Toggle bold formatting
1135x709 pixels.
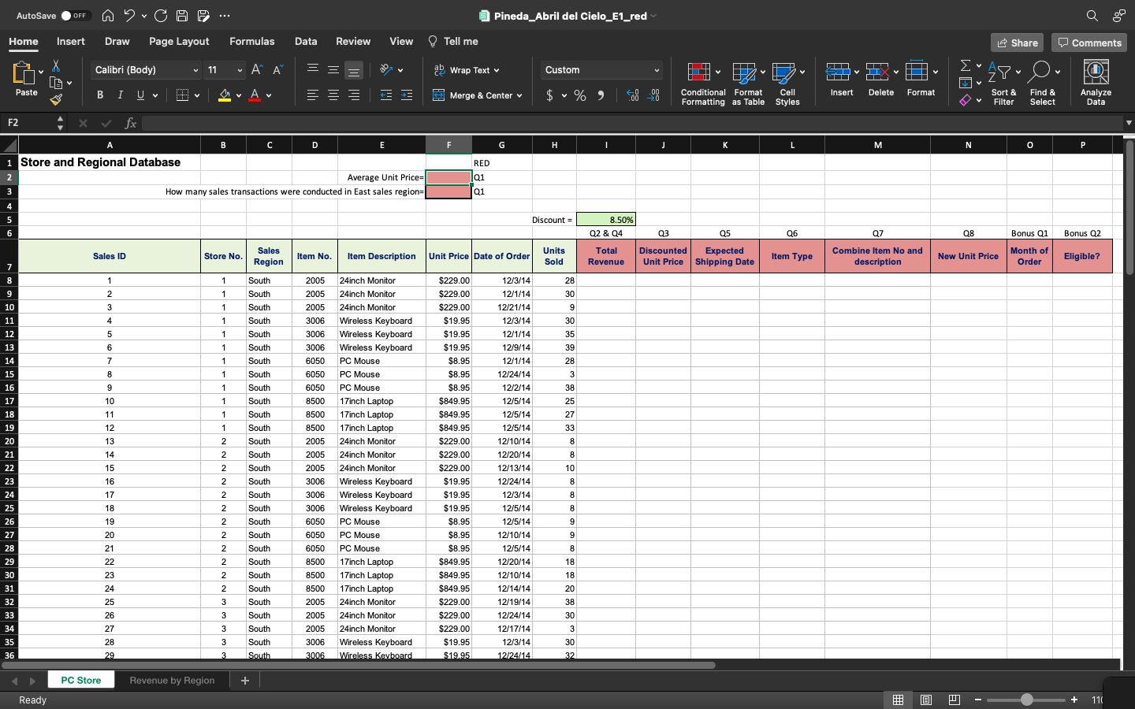coord(99,95)
